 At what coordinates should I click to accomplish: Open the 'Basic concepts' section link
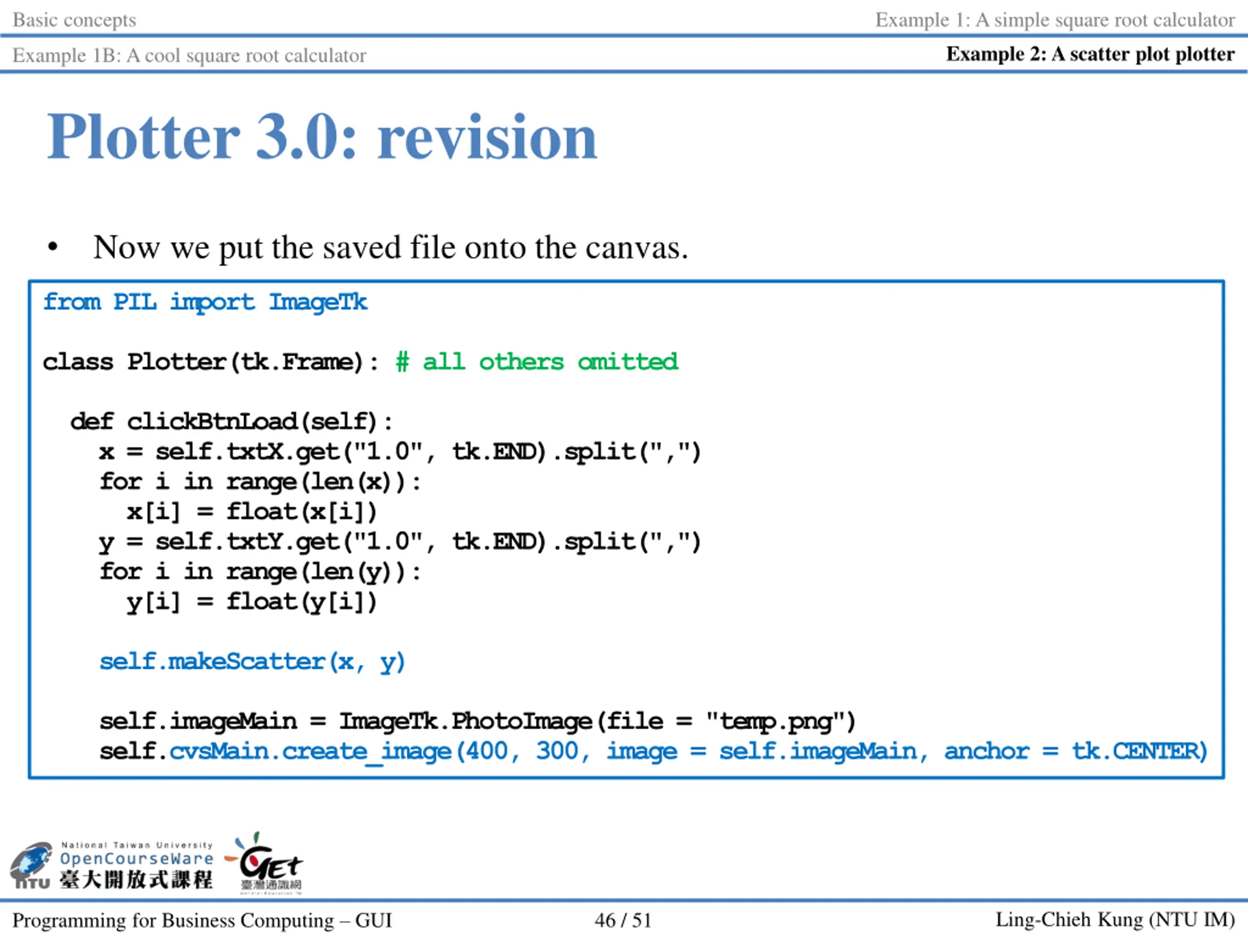click(74, 20)
